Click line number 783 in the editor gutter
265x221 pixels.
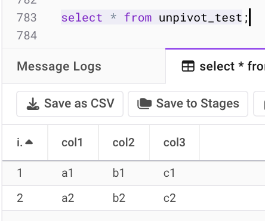[x=27, y=17]
